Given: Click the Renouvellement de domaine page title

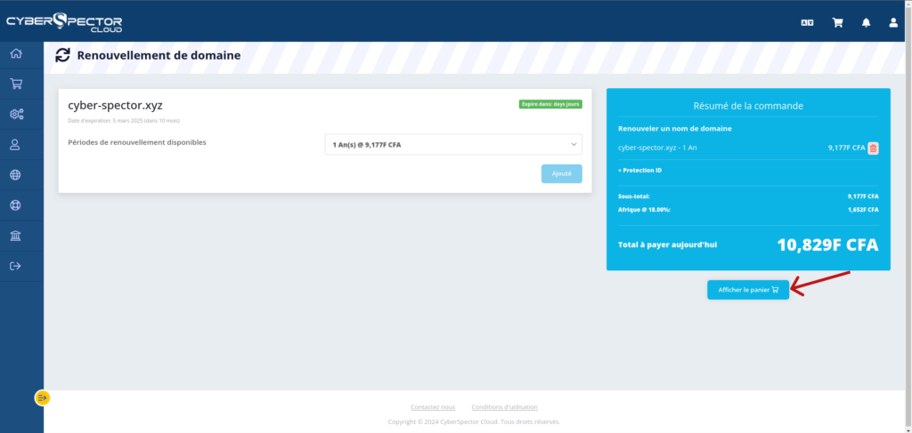Looking at the screenshot, I should click(x=159, y=56).
